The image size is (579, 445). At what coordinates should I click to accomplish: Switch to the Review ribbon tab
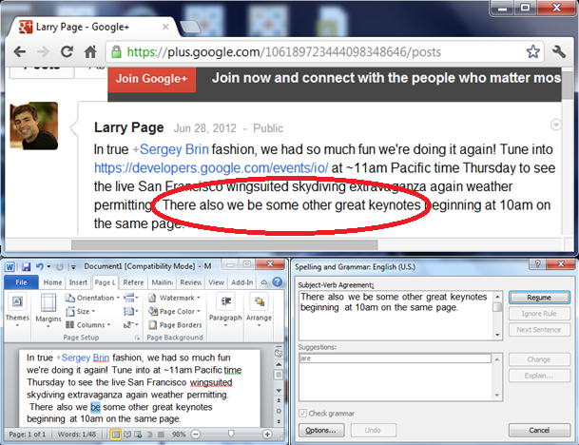click(190, 282)
